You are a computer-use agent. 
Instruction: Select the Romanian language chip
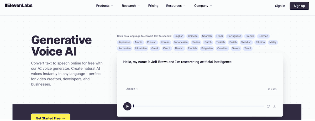tap(124, 48)
